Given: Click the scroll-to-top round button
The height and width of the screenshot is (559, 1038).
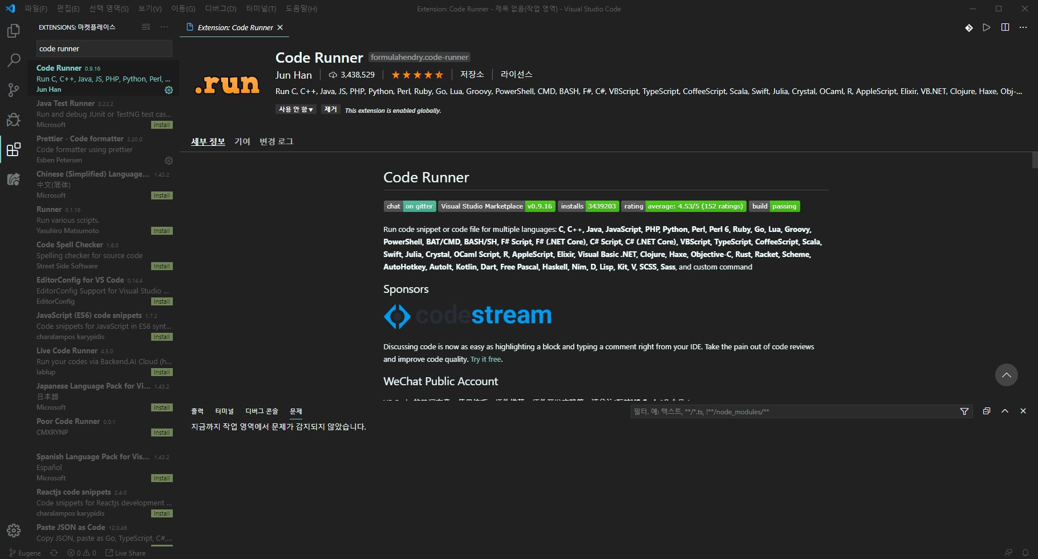Looking at the screenshot, I should [x=1007, y=375].
